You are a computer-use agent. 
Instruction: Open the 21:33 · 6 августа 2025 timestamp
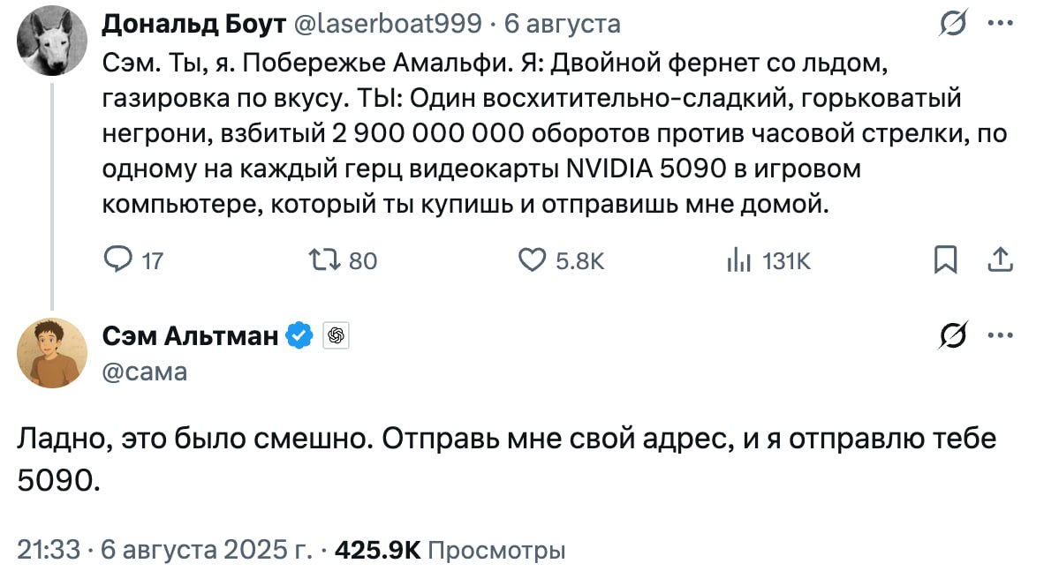pyautogui.click(x=164, y=551)
